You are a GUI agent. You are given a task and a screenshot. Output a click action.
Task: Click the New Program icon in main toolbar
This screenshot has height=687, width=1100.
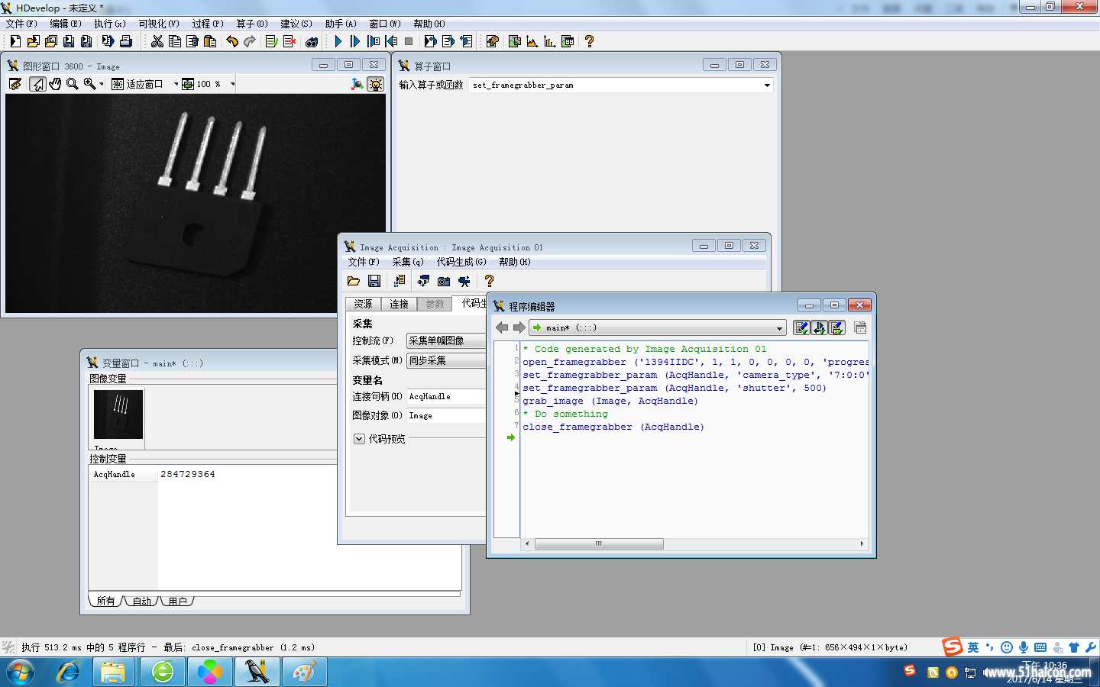(x=15, y=41)
